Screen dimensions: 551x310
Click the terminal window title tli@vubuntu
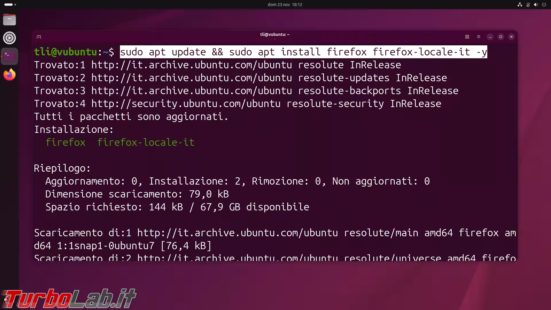click(275, 34)
